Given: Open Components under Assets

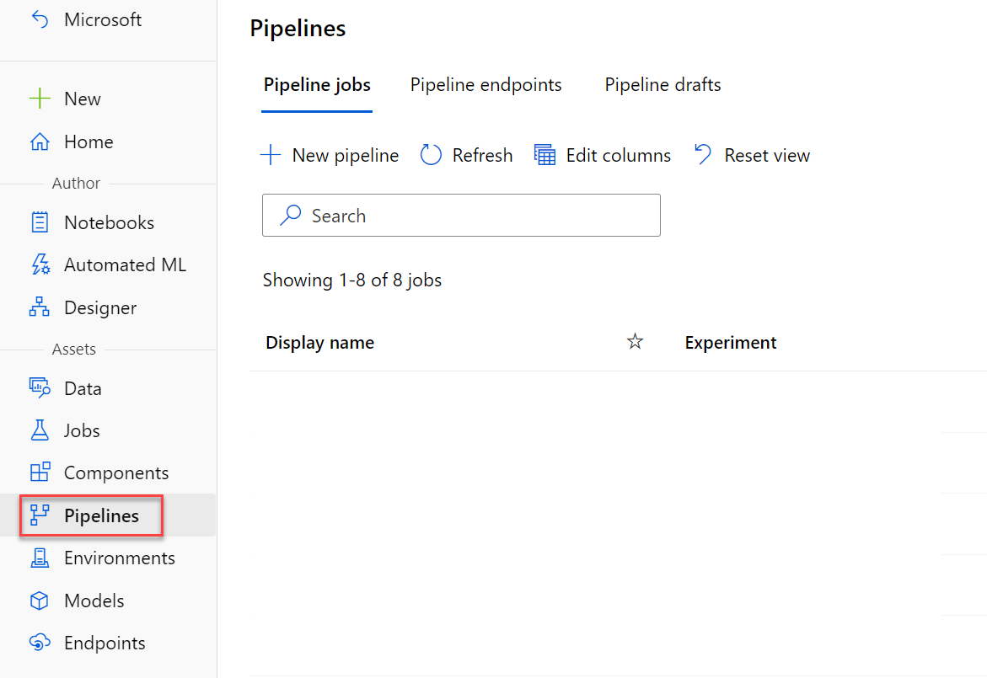Looking at the screenshot, I should point(116,473).
